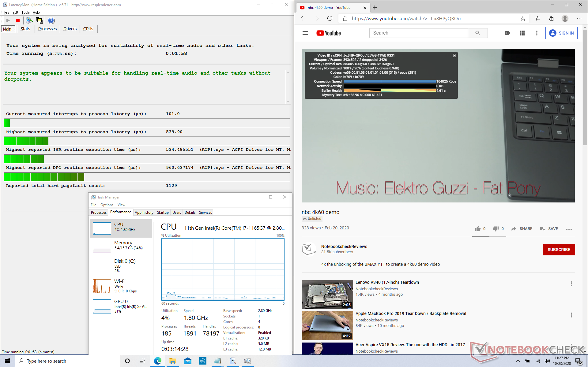Switch to Task Manager App history tab
This screenshot has height=367, width=588.
144,213
